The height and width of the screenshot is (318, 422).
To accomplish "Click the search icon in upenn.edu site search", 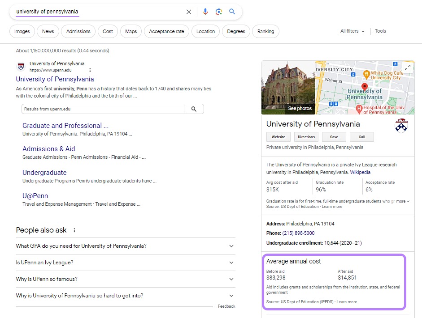I will 194,109.
